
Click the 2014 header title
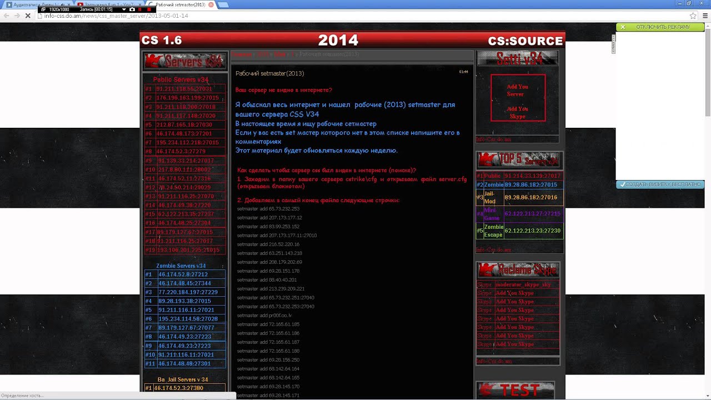(x=338, y=40)
